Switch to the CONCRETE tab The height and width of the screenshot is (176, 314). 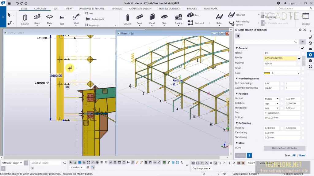pyautogui.click(x=40, y=9)
